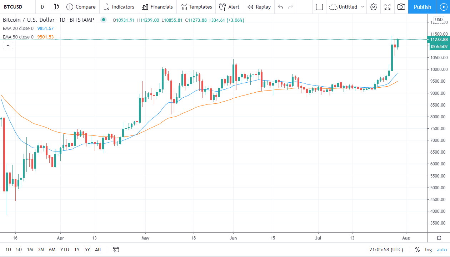Open the candlestick chart style selector

[56, 7]
